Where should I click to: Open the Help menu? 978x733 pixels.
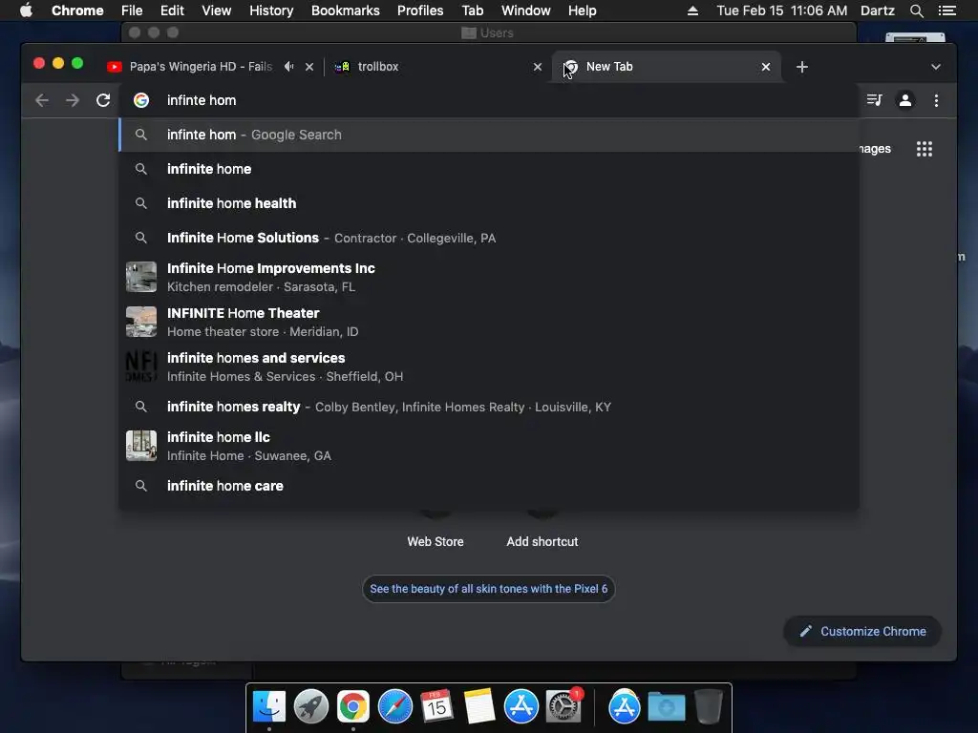tap(582, 10)
